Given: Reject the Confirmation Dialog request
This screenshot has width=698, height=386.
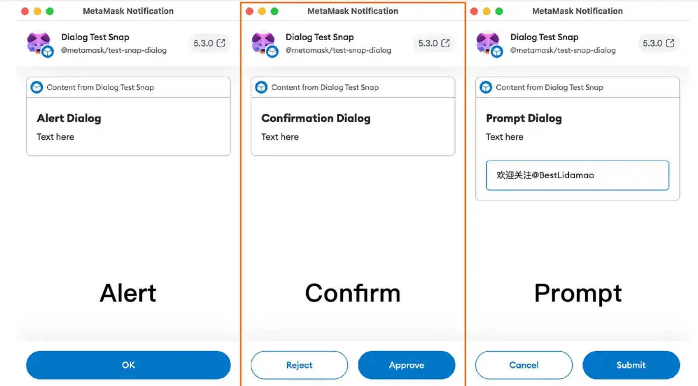Looking at the screenshot, I should (x=299, y=365).
